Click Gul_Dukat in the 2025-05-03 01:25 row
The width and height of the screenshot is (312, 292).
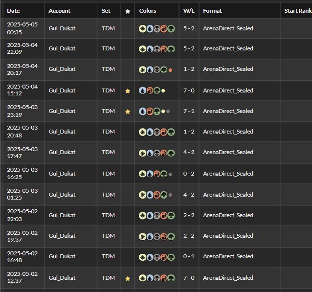(x=62, y=195)
